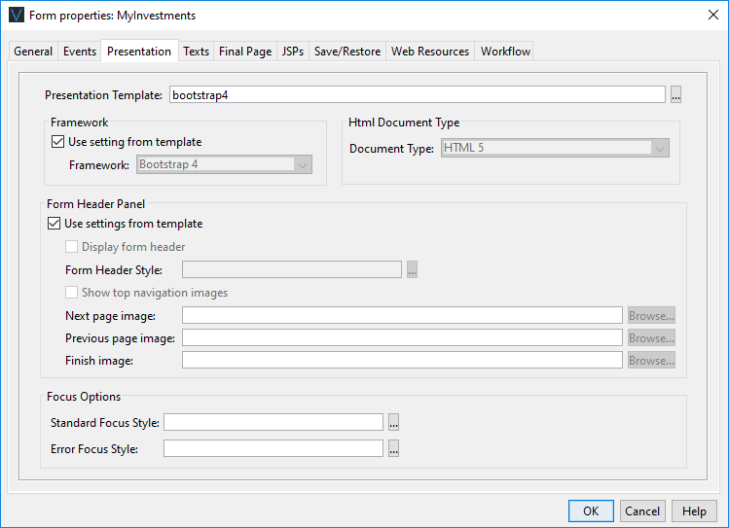Open the Workflow tab
The width and height of the screenshot is (729, 528).
(505, 52)
